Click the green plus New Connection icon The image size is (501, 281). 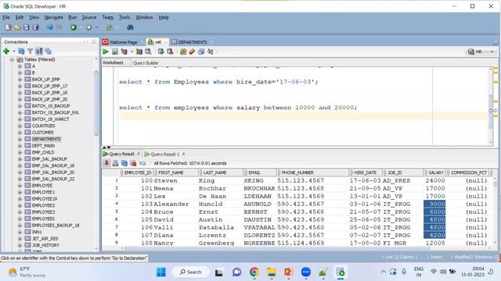tap(6, 51)
